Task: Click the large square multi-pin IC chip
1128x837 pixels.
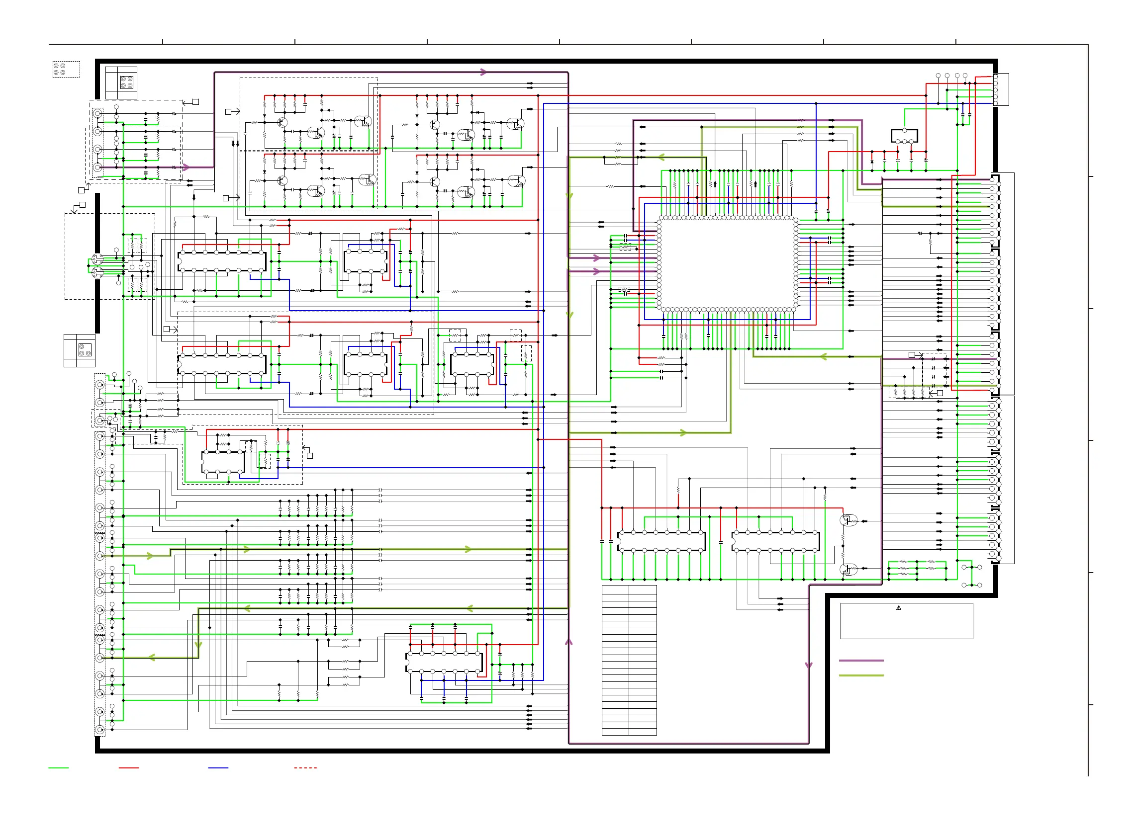Action: (x=727, y=263)
